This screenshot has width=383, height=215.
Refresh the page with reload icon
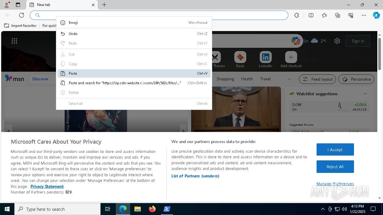[22, 15]
